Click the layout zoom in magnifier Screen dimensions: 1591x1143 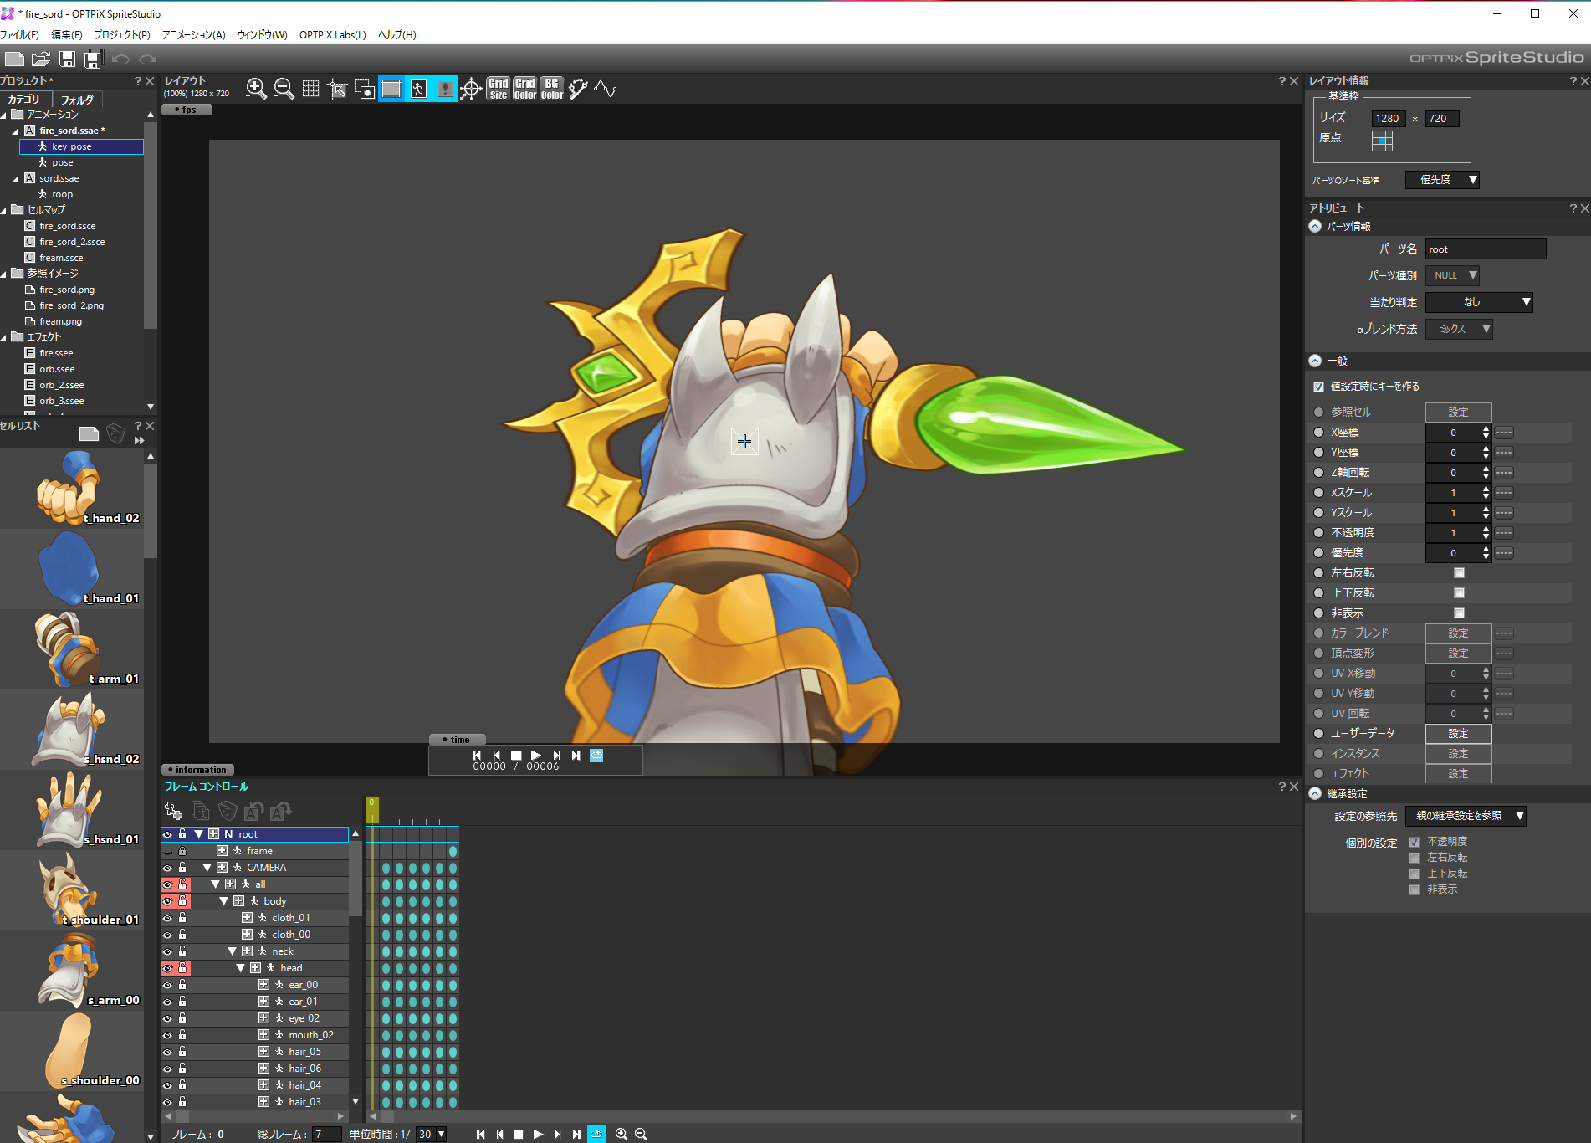256,89
